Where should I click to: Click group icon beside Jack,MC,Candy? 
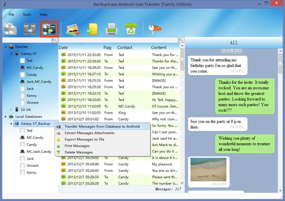[x=22, y=81]
